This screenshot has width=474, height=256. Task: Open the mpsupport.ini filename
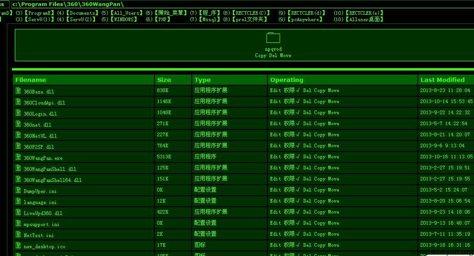(41, 225)
